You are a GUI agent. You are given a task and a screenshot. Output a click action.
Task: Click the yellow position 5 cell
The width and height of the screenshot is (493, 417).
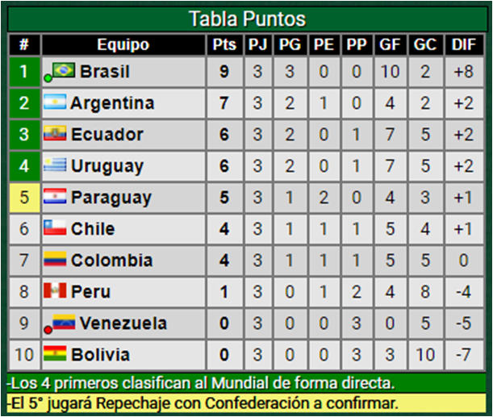point(24,198)
